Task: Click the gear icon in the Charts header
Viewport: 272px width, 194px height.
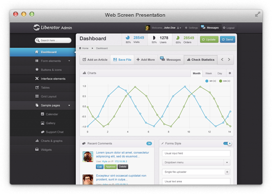Action: click(x=230, y=73)
